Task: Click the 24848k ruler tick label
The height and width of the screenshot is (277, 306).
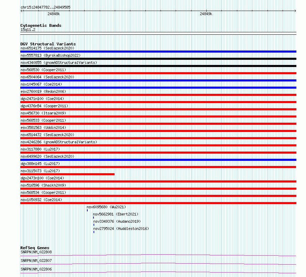Action: [54, 14]
